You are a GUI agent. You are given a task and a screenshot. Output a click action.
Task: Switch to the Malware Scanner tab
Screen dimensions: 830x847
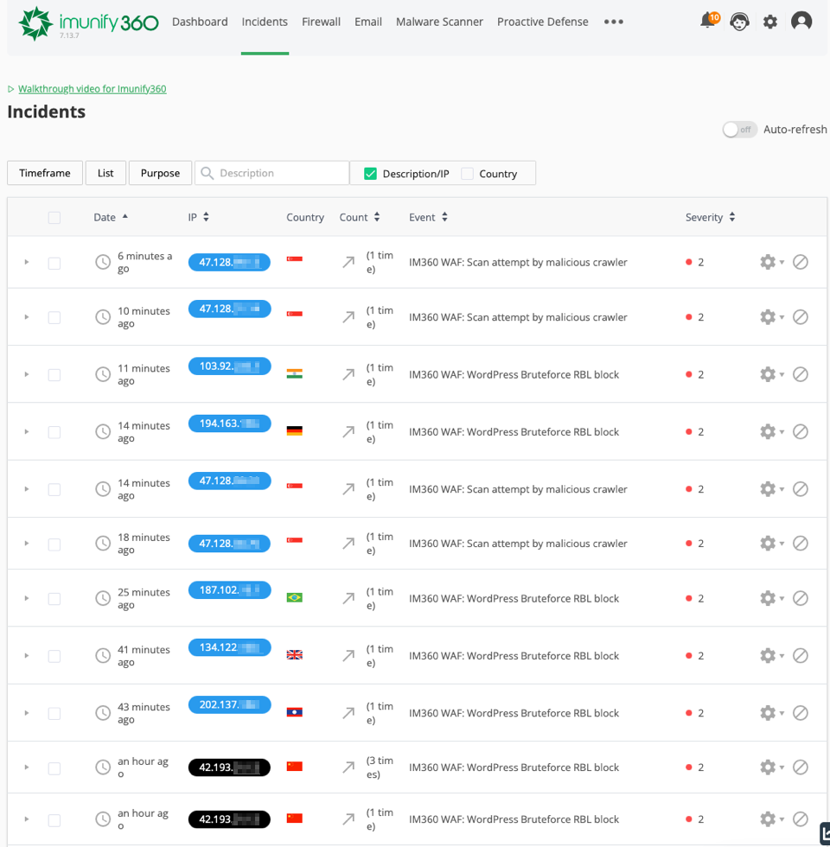(439, 22)
